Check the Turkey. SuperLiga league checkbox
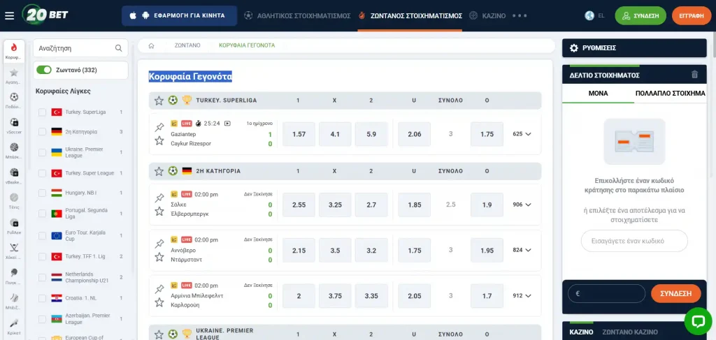Viewport: 716px width, 340px height. 42,112
